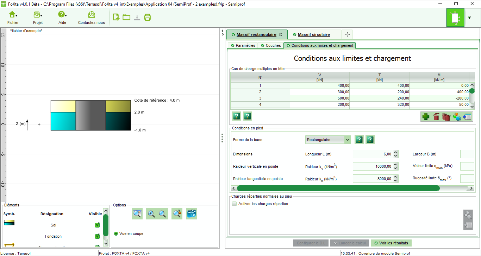The image size is (481, 256).
Task: Click the green Semiprof module icon
Action: click(x=455, y=18)
